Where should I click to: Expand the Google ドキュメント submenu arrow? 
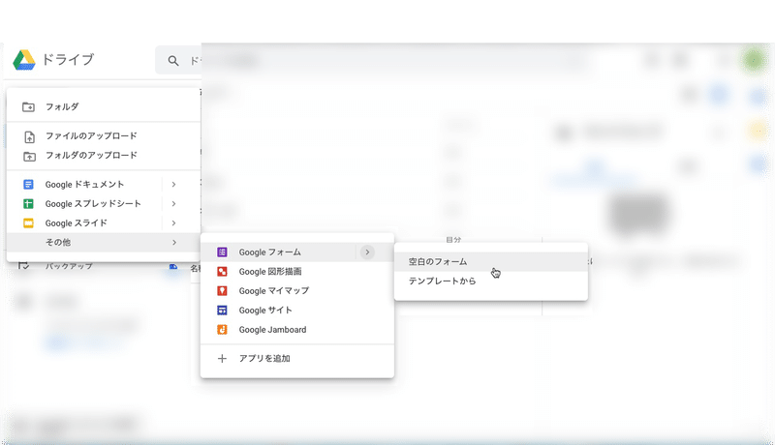tap(173, 185)
